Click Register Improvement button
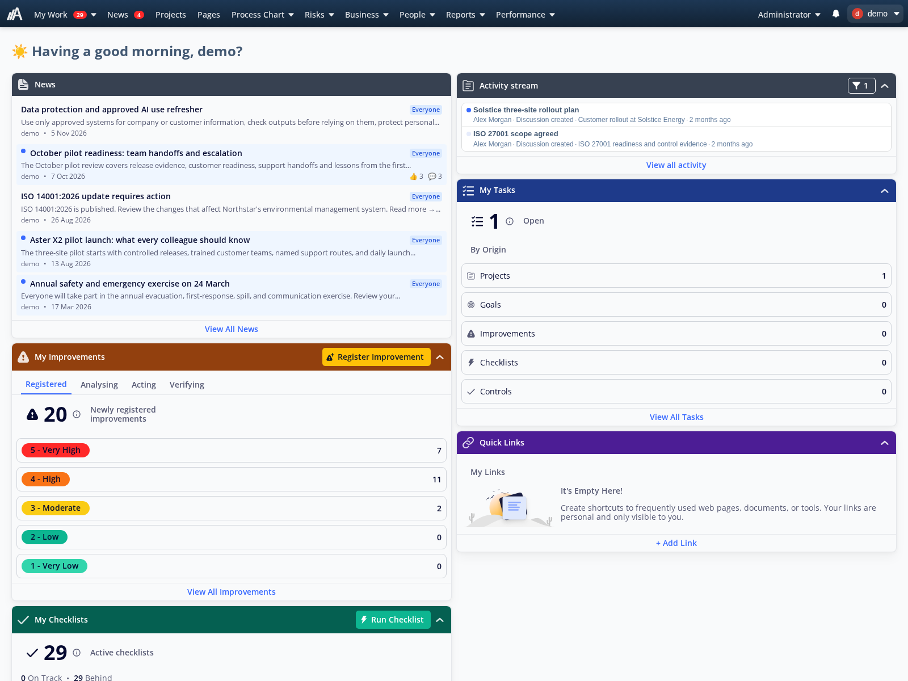The height and width of the screenshot is (681, 908). point(376,357)
